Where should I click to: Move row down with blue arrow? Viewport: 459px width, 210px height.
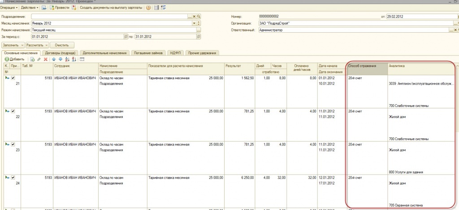pyautogui.click(x=61, y=60)
